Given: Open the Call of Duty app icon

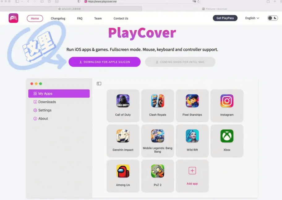Looking at the screenshot, I should [x=123, y=101].
